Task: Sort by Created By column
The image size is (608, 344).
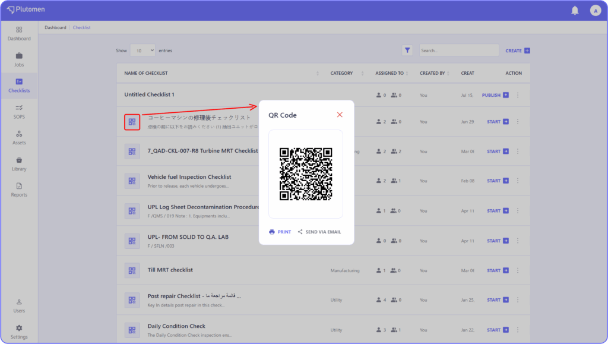Action: (448, 73)
